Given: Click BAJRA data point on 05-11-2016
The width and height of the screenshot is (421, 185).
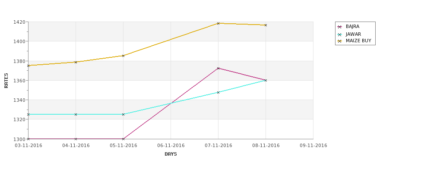Looking at the screenshot, I should coord(123,139).
